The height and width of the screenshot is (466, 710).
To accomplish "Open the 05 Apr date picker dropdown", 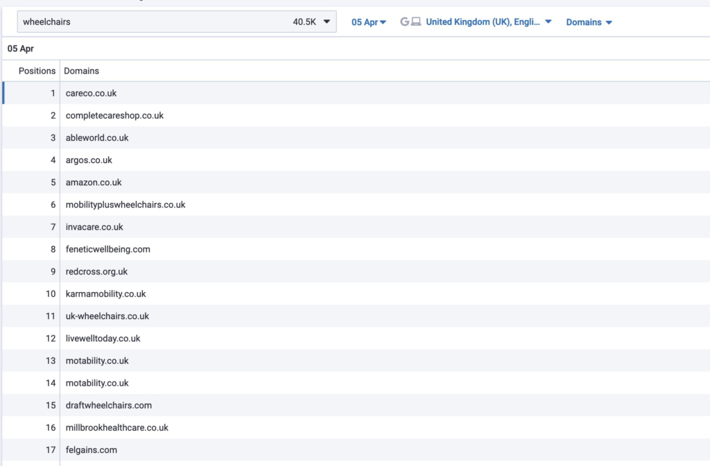I will (x=369, y=22).
